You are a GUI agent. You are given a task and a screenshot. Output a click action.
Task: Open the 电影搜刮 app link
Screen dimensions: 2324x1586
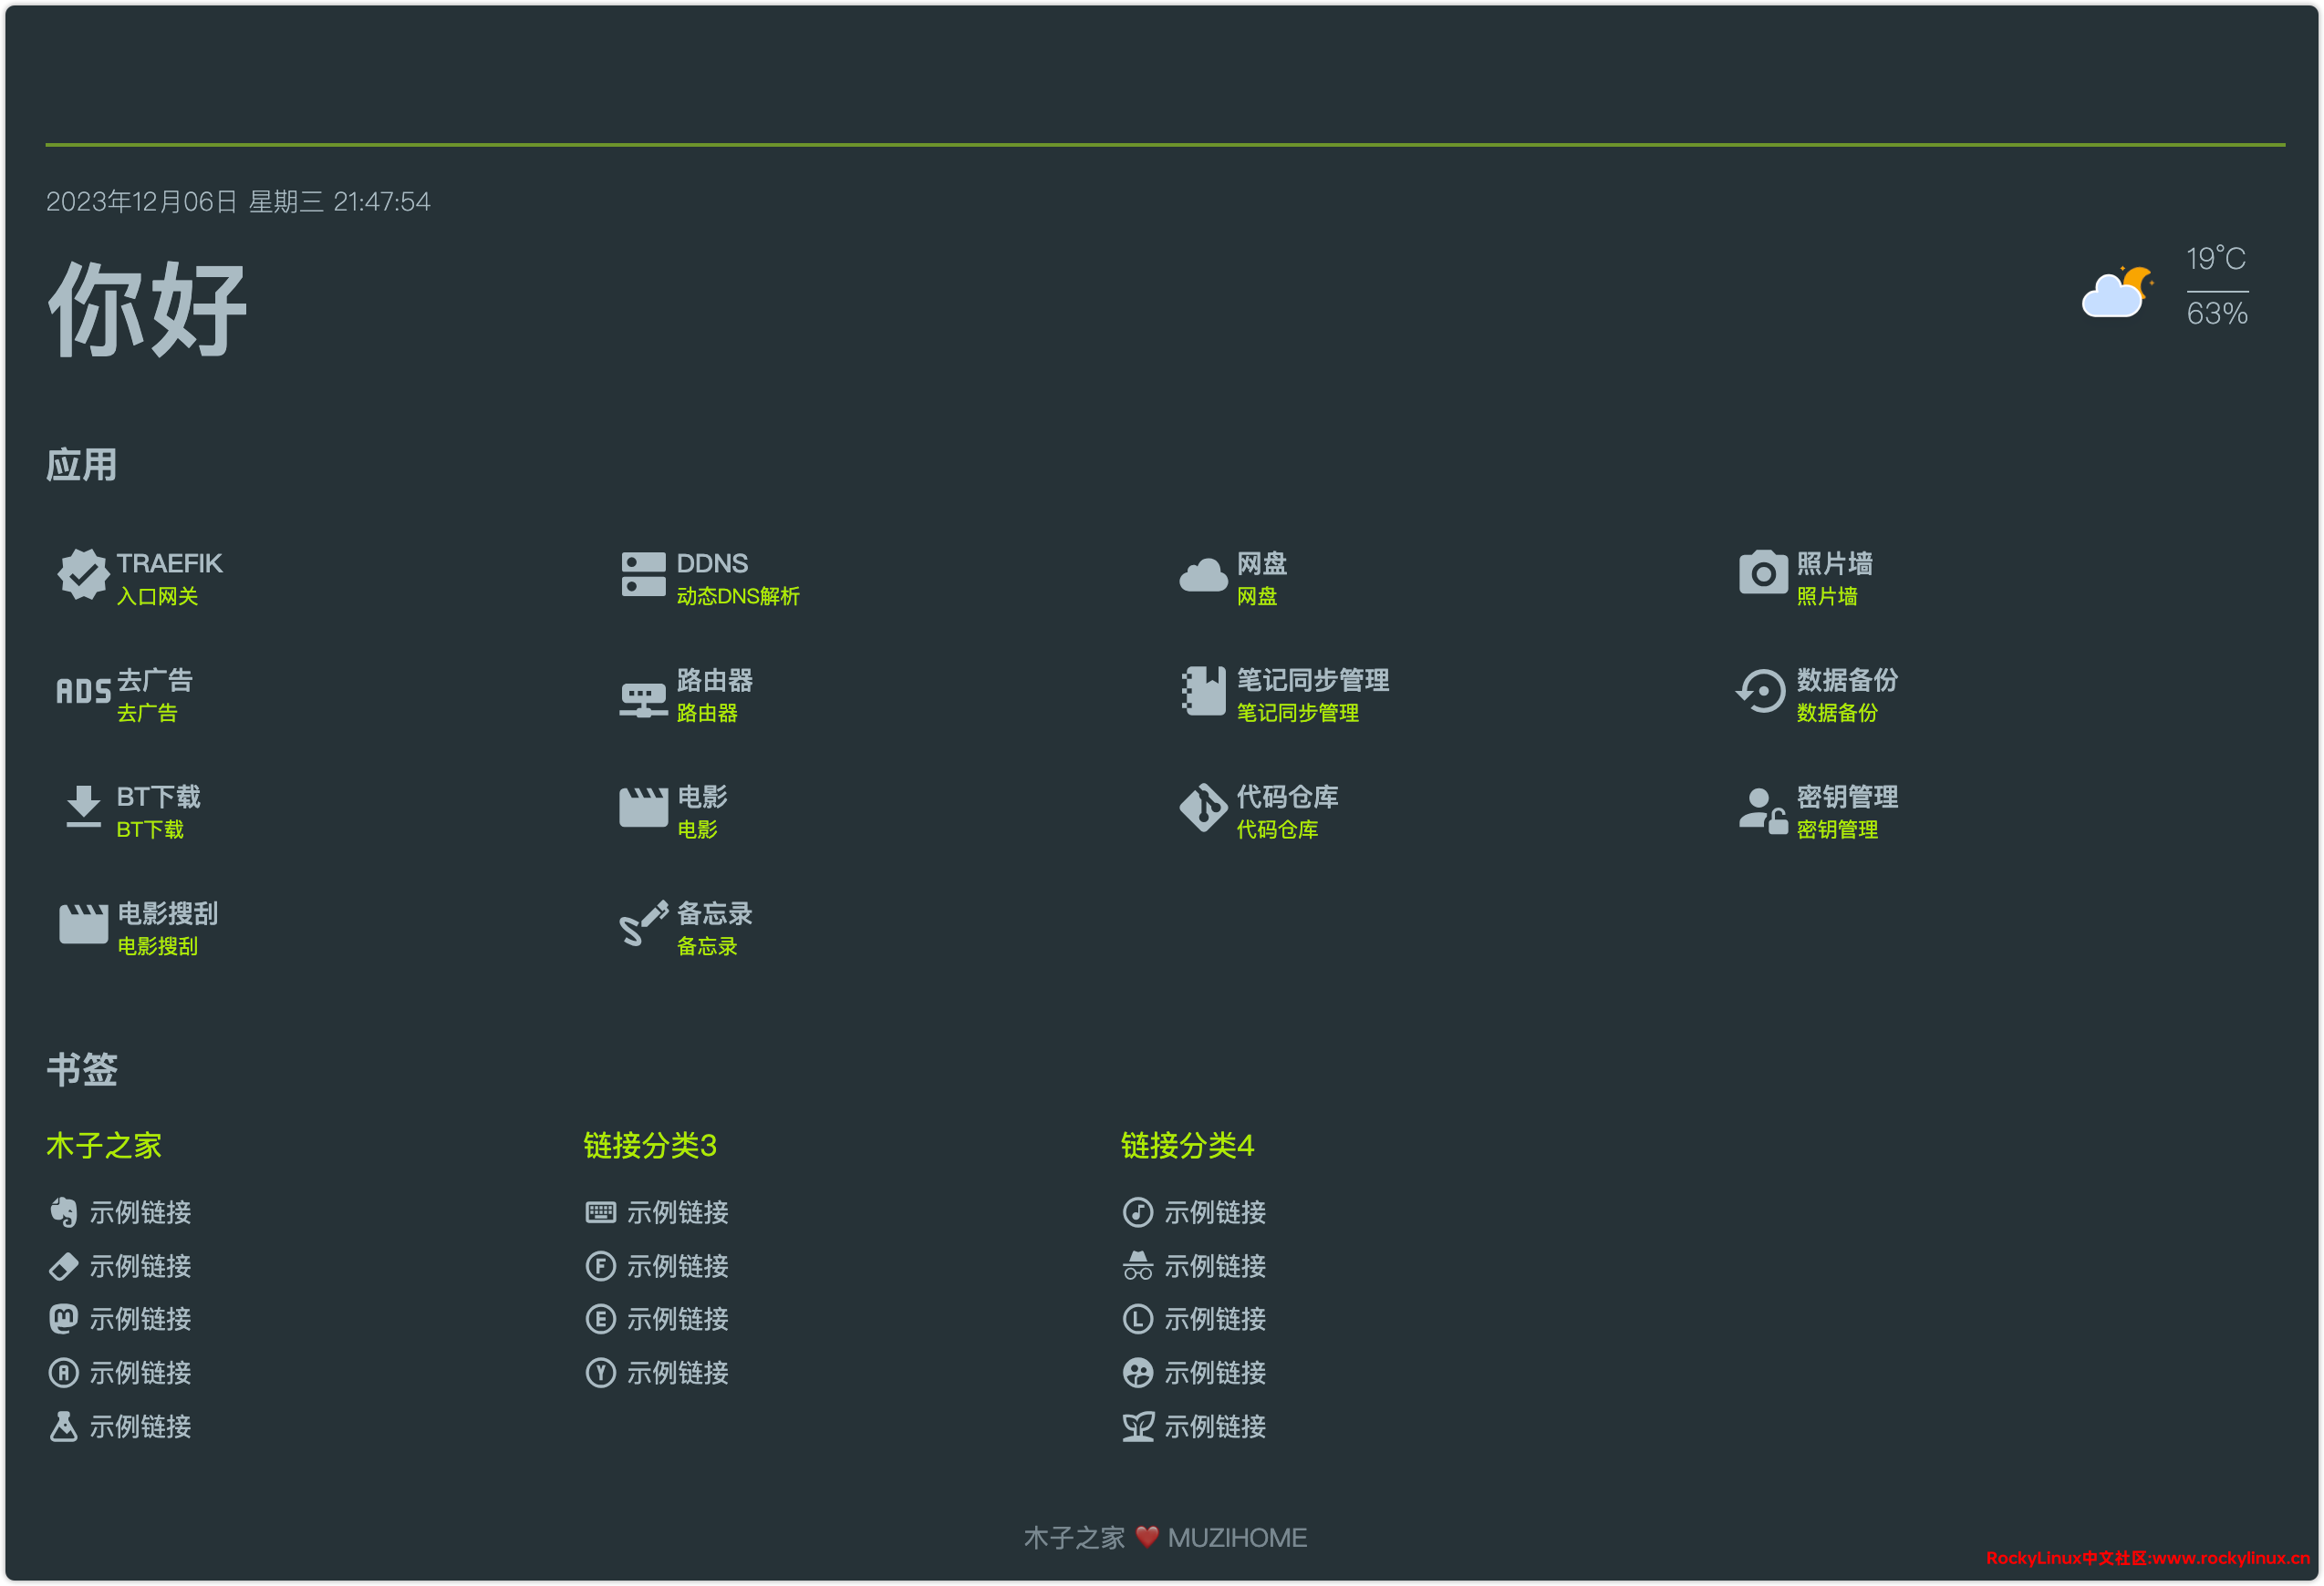(x=167, y=914)
